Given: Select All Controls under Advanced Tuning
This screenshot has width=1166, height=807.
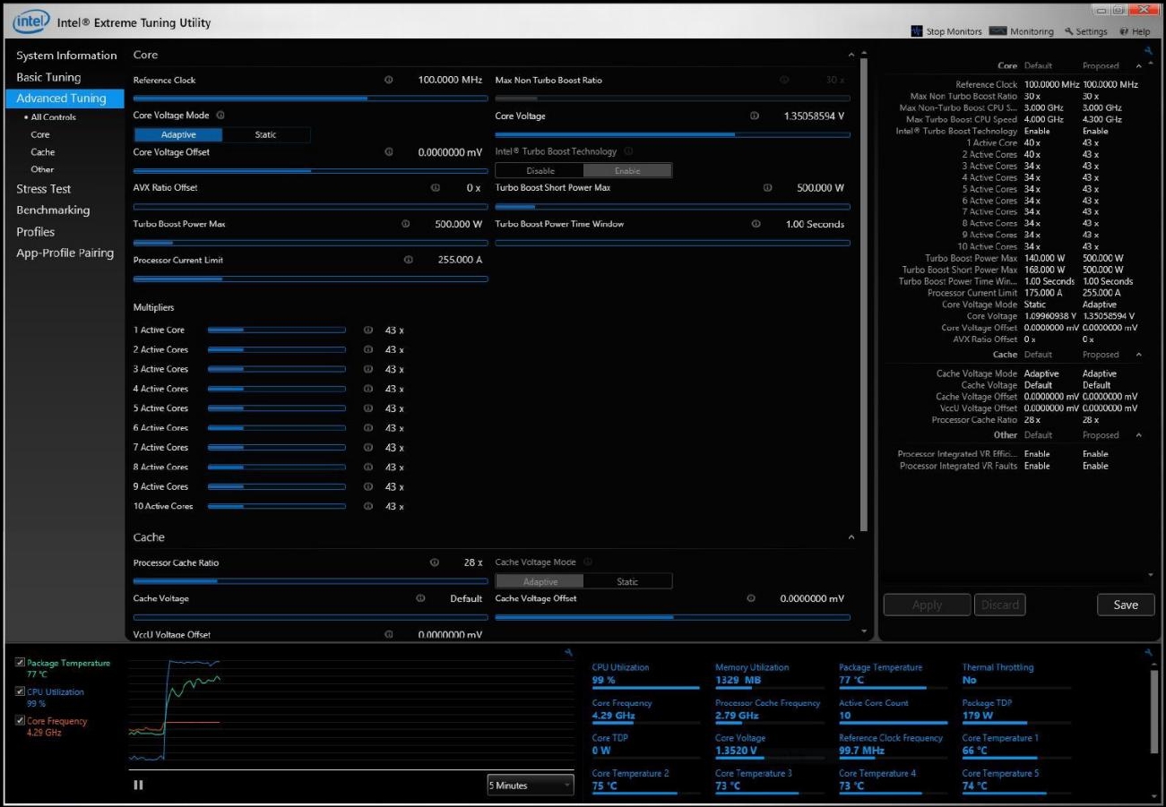Looking at the screenshot, I should pos(53,117).
